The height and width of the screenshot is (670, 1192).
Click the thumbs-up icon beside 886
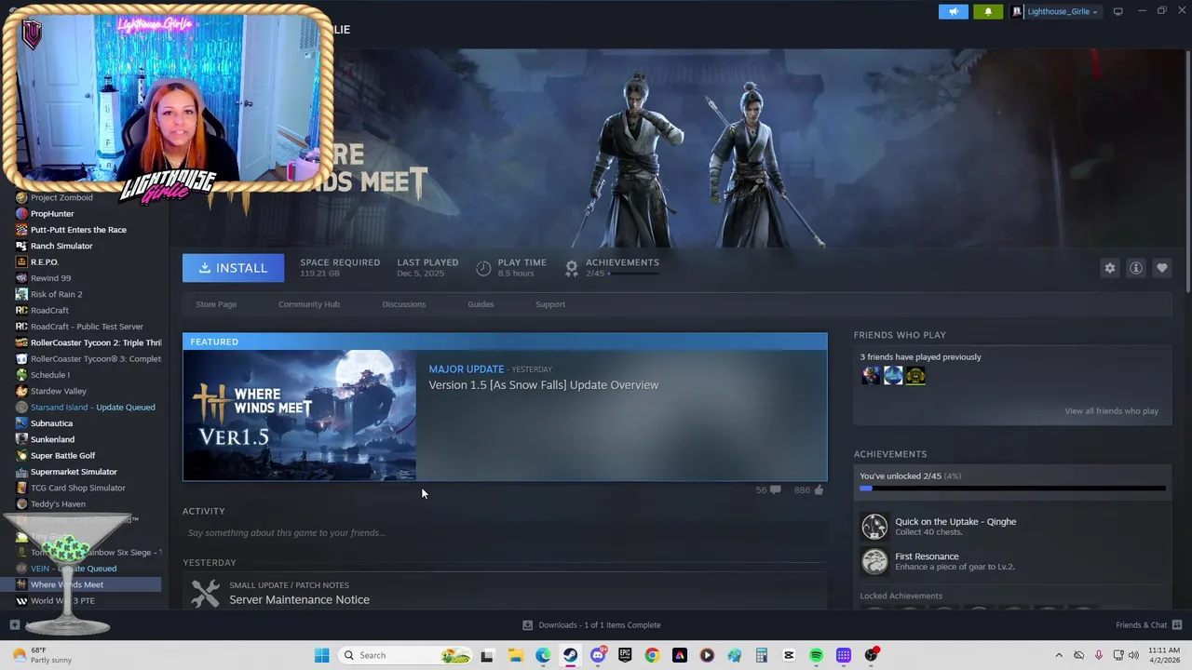[819, 490]
